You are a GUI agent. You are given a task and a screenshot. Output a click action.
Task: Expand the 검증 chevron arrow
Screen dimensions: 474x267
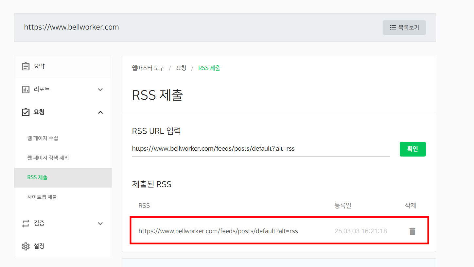(100, 224)
